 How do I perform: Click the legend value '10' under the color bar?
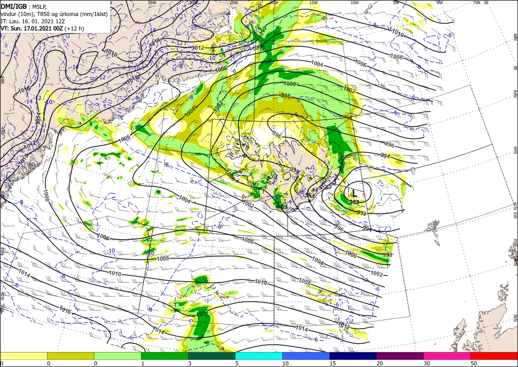(x=285, y=364)
